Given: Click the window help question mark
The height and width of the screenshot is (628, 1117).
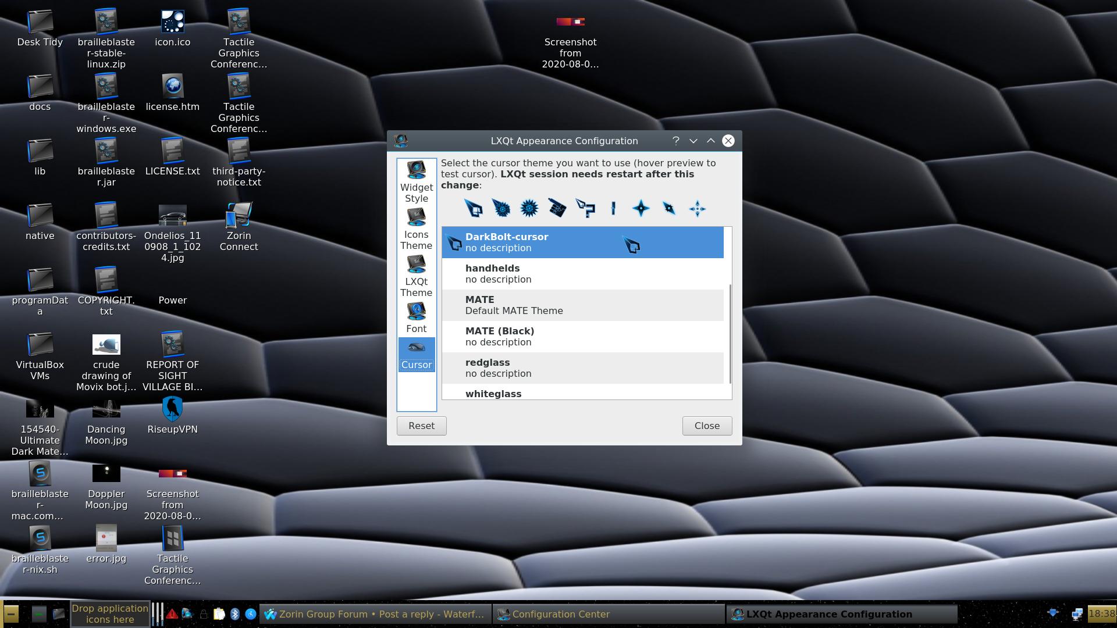Looking at the screenshot, I should coord(675,141).
